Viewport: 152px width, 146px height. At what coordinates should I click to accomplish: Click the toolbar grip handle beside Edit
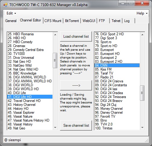click(x=4, y=13)
